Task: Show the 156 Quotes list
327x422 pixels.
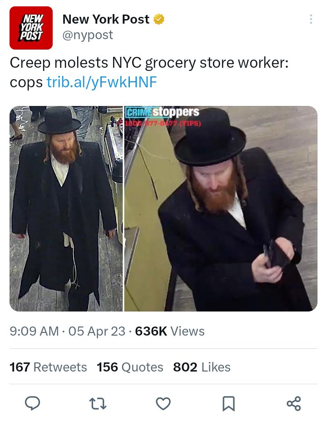Action: (x=130, y=367)
